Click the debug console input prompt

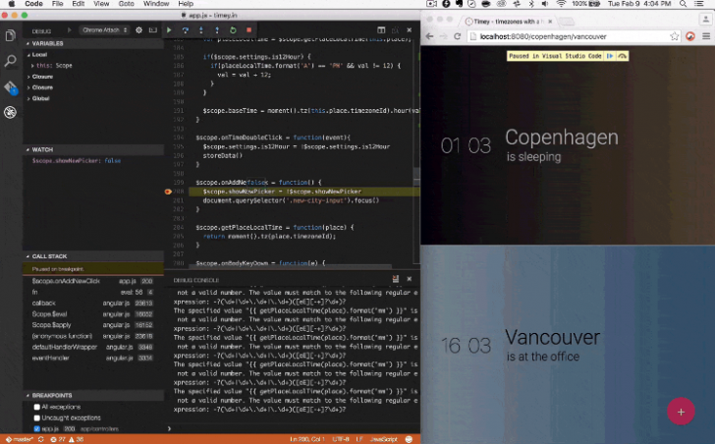pyautogui.click(x=292, y=428)
